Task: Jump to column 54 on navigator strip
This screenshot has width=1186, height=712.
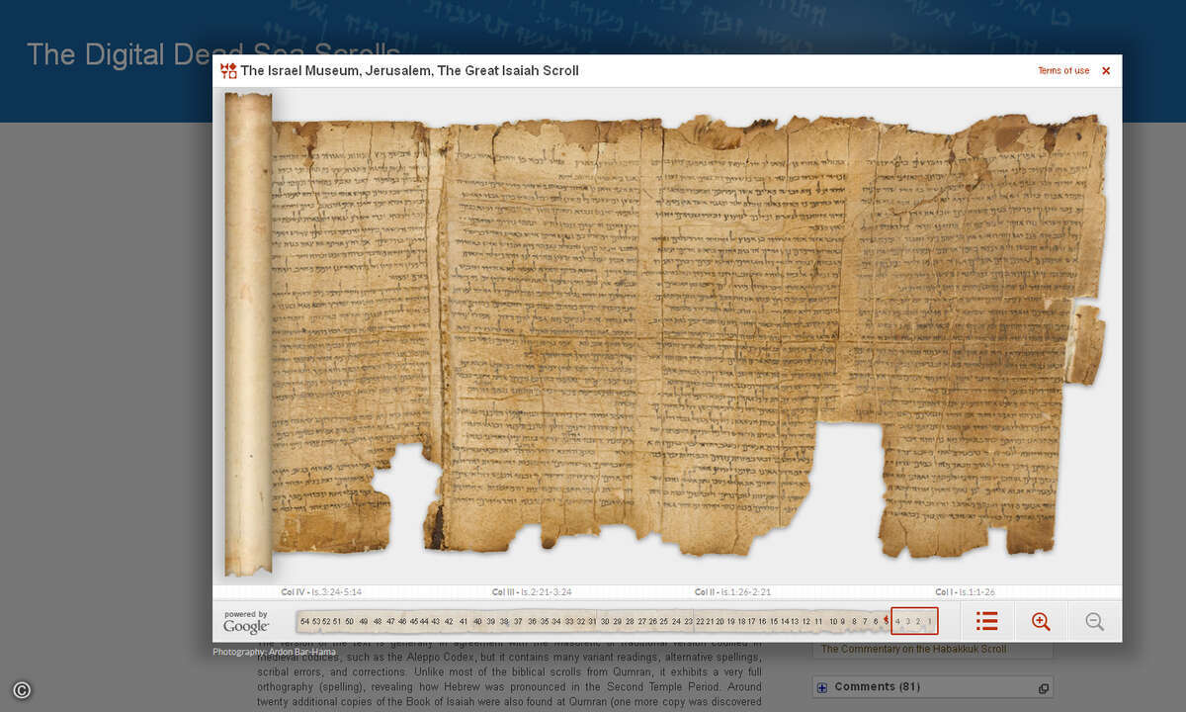Action: point(304,621)
